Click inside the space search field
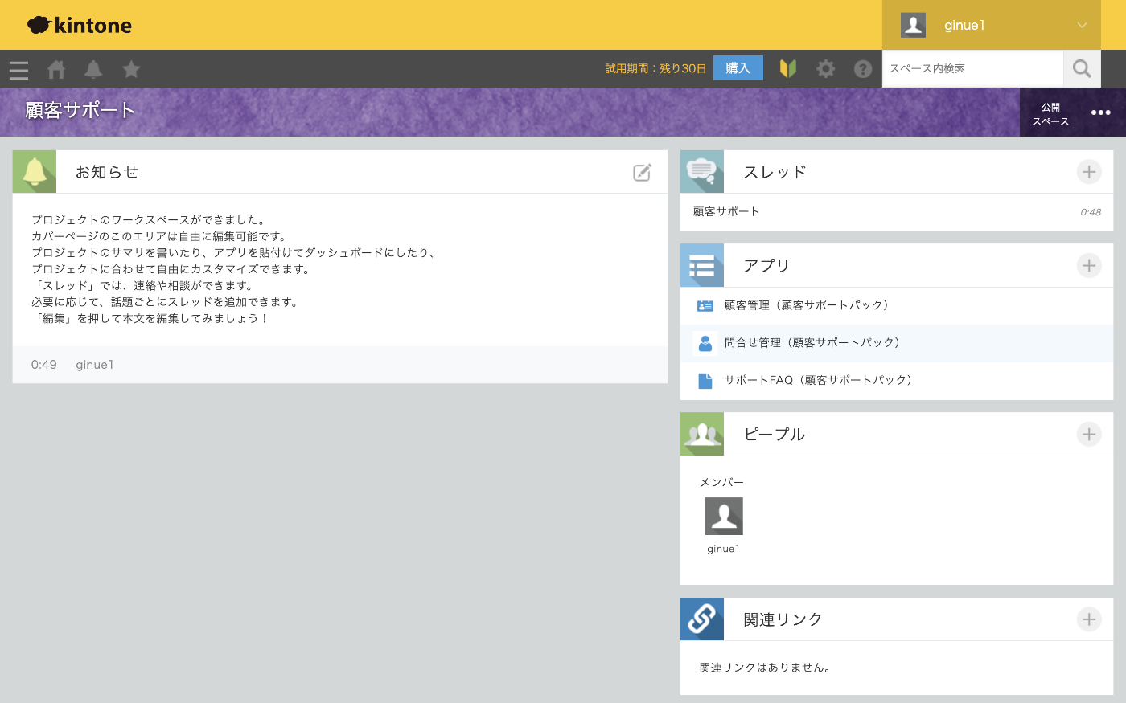 (x=972, y=68)
